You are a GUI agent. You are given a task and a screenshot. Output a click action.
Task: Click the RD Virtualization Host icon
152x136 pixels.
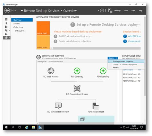[58, 106]
